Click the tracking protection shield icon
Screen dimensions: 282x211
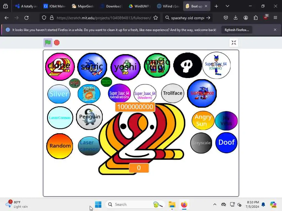tap(44, 18)
